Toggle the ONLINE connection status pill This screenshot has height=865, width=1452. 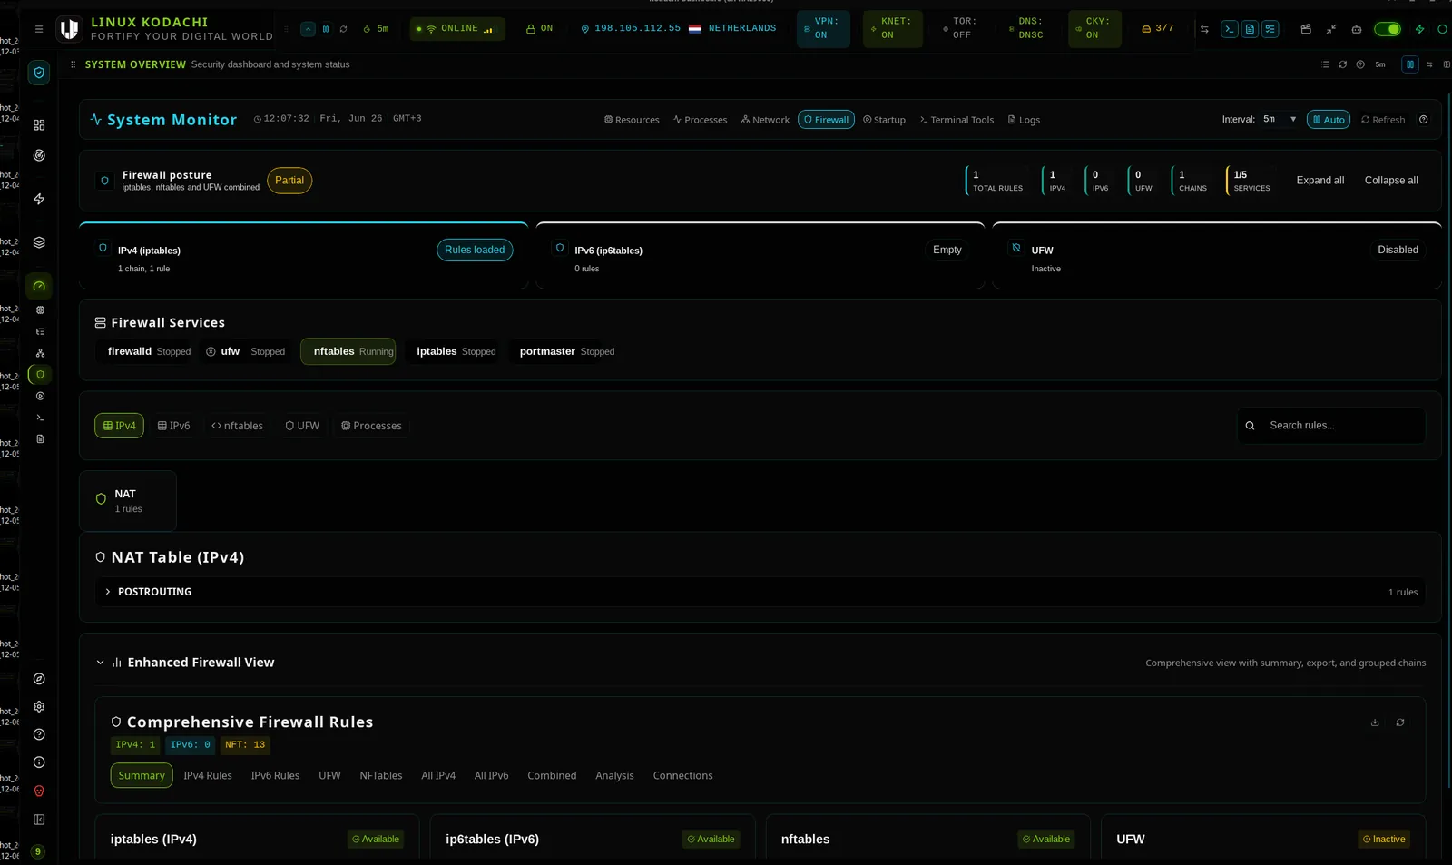457,29
